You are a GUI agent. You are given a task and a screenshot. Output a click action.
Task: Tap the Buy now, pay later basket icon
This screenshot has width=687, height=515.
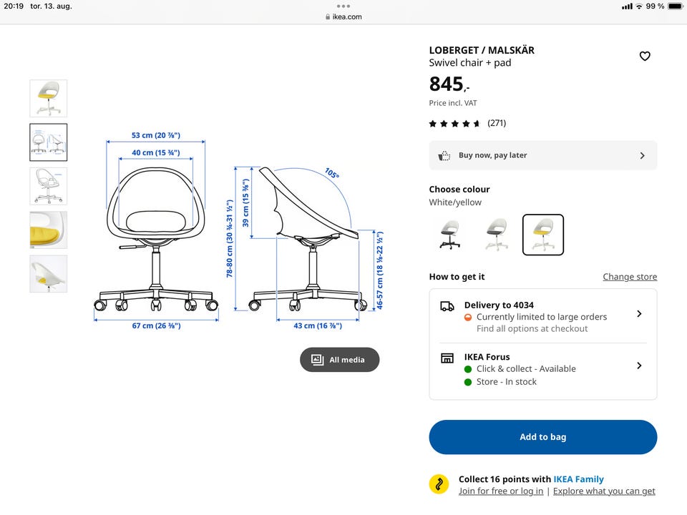[444, 155]
